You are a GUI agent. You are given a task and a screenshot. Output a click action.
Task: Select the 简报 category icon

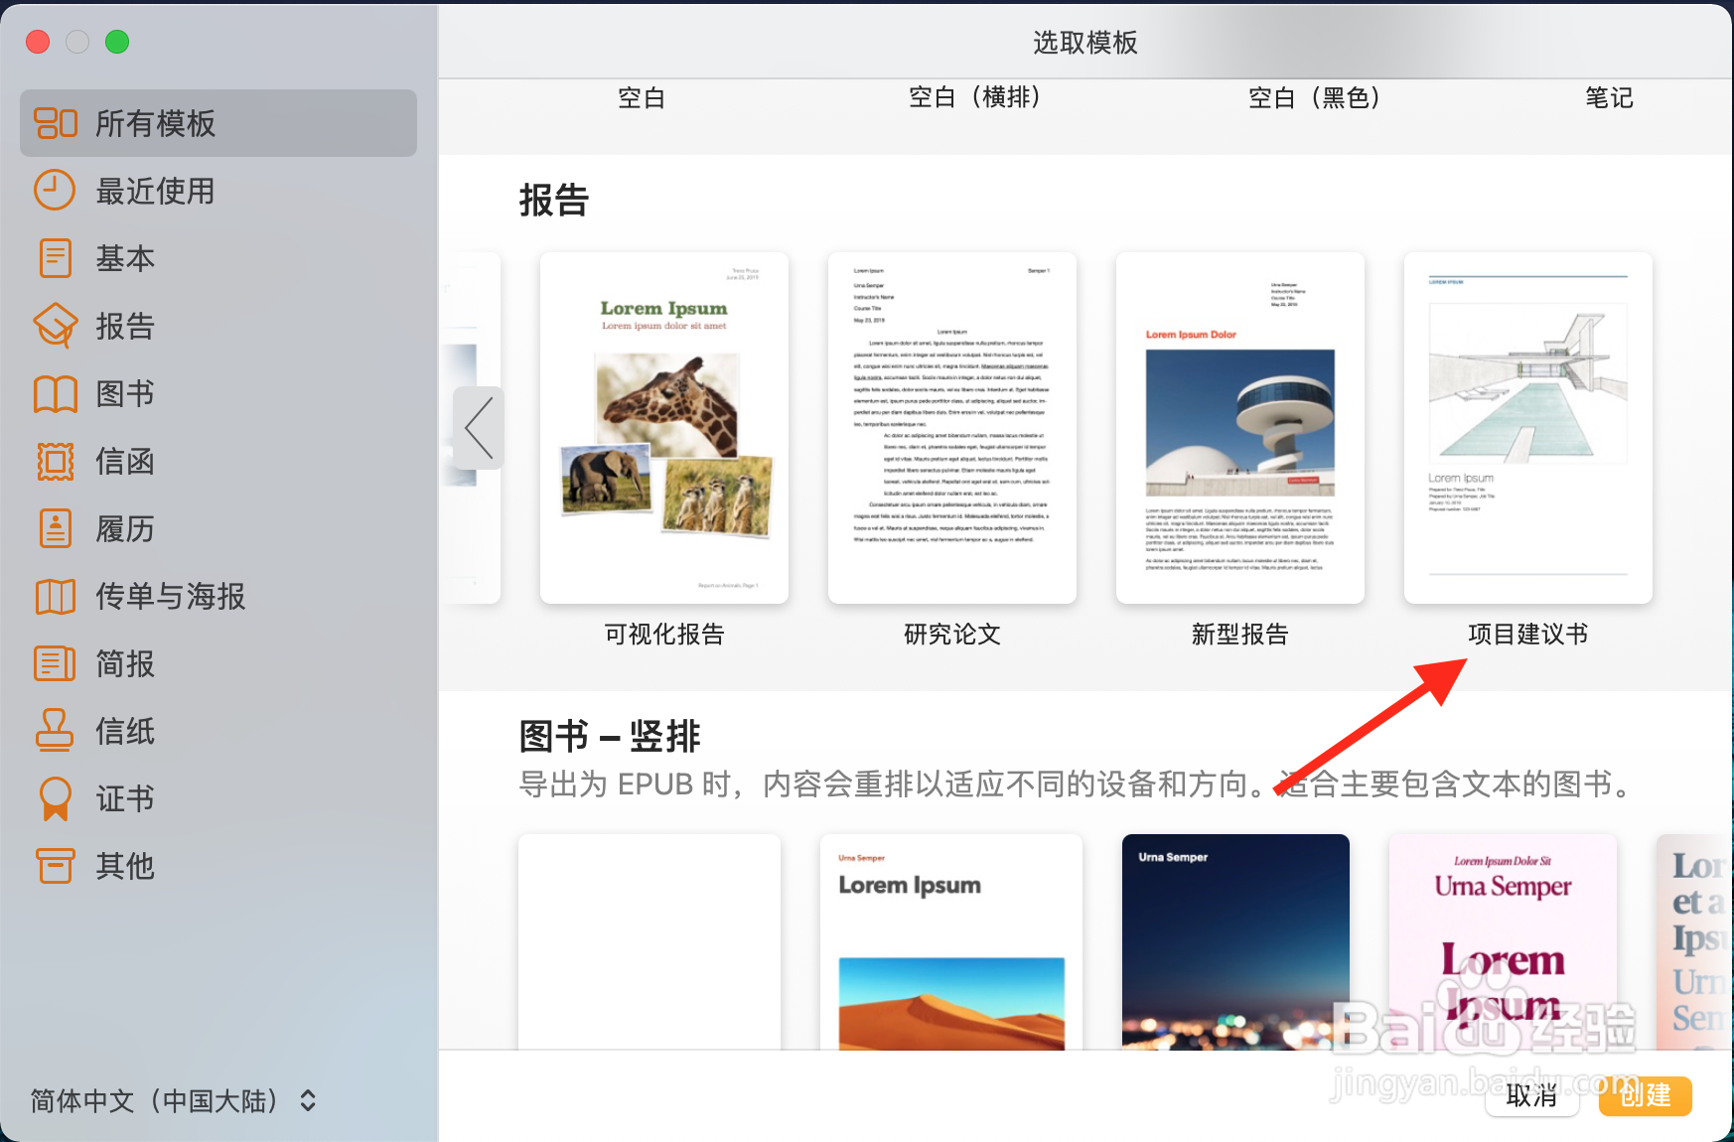(x=55, y=663)
